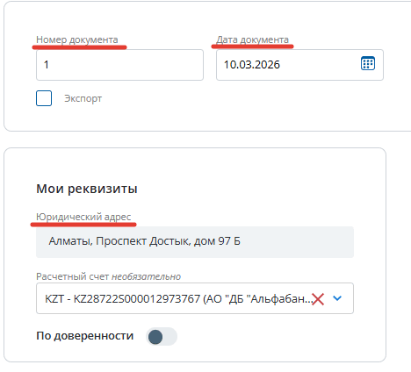
Task: Click into the Дата документа field with 10.03.2026
Action: pos(299,65)
